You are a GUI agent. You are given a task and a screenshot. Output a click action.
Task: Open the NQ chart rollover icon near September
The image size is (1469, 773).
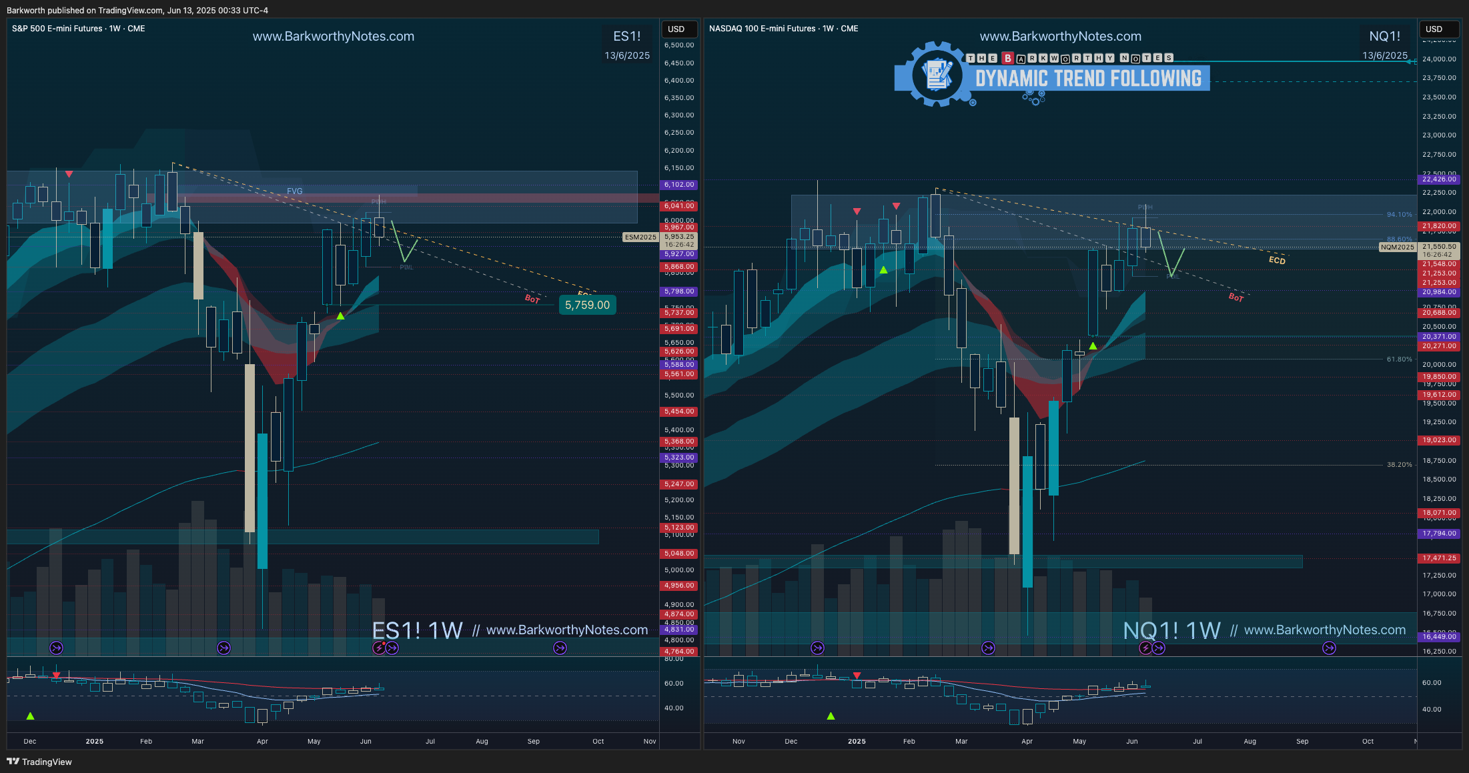click(1329, 648)
